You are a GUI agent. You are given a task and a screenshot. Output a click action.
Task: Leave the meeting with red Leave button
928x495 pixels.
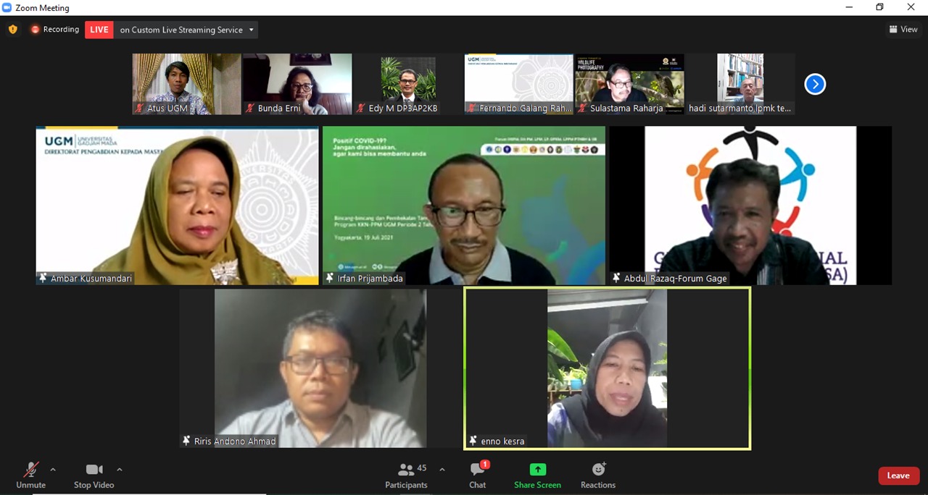(x=898, y=475)
